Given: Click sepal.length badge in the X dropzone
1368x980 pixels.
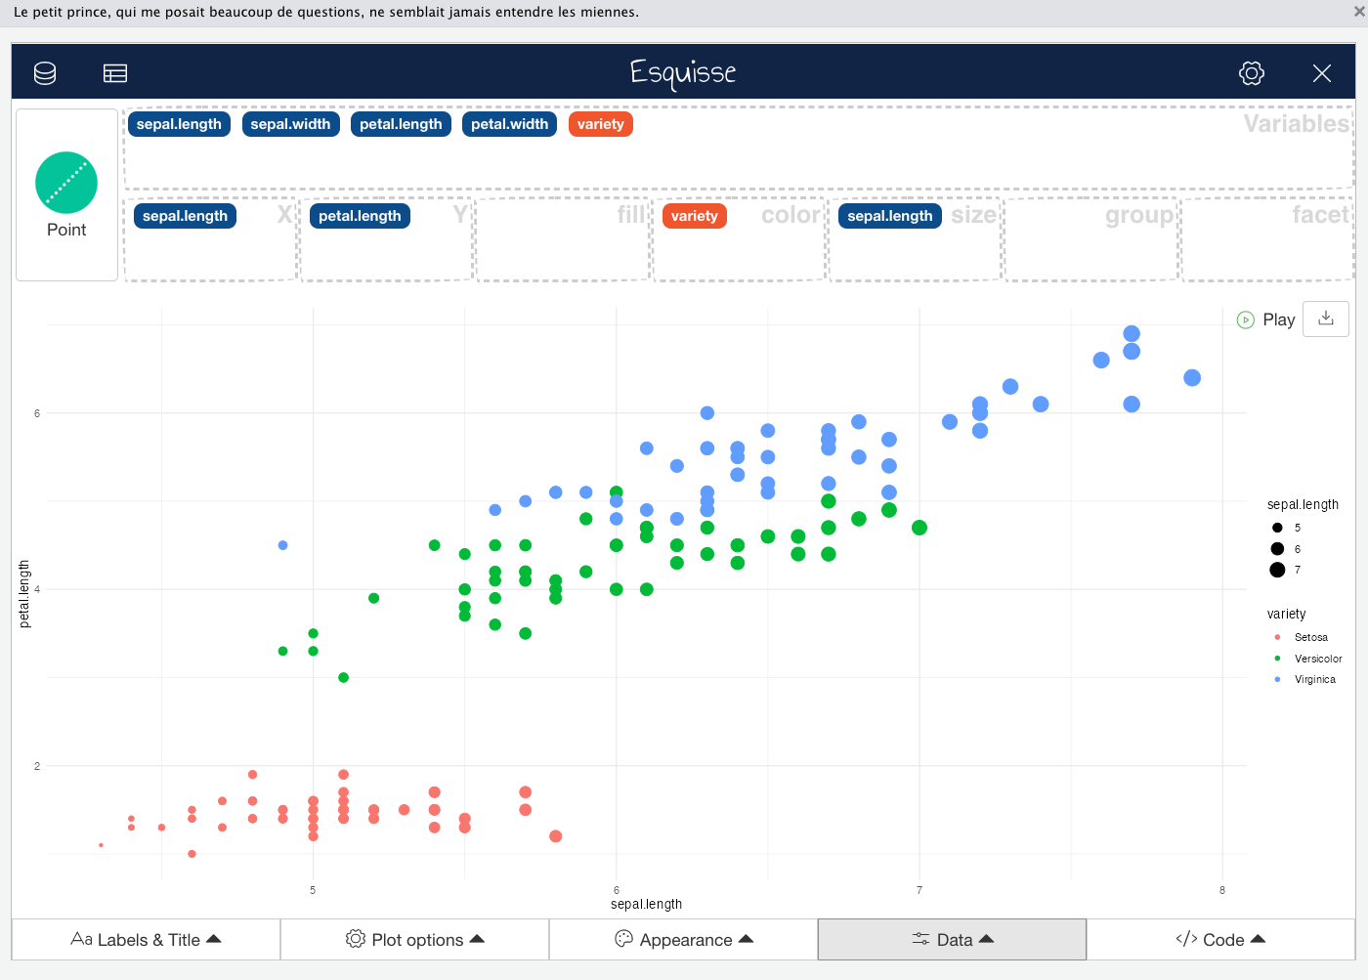Looking at the screenshot, I should (185, 216).
